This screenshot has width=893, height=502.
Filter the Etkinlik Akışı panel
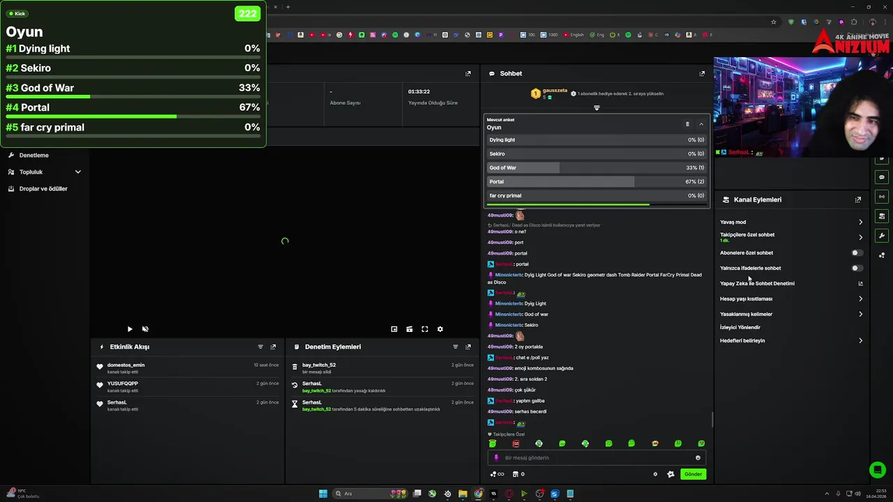click(x=260, y=347)
